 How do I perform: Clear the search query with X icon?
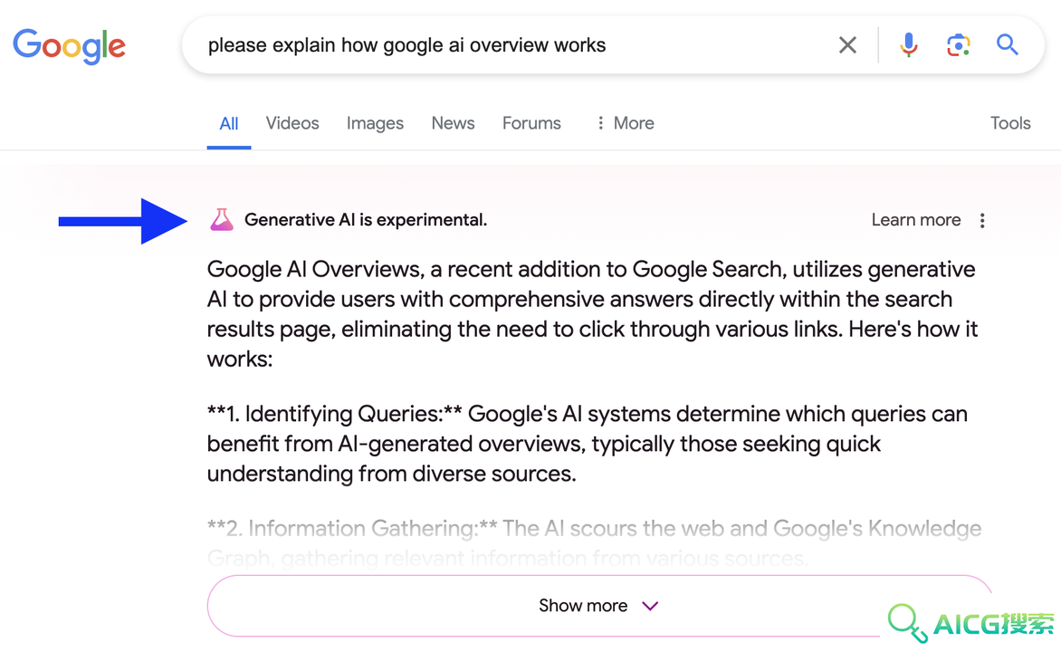click(847, 45)
